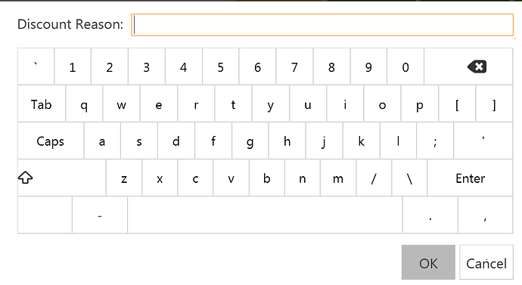This screenshot has width=522, height=285.
Task: Toggle the Caps lock key
Action: tap(51, 141)
